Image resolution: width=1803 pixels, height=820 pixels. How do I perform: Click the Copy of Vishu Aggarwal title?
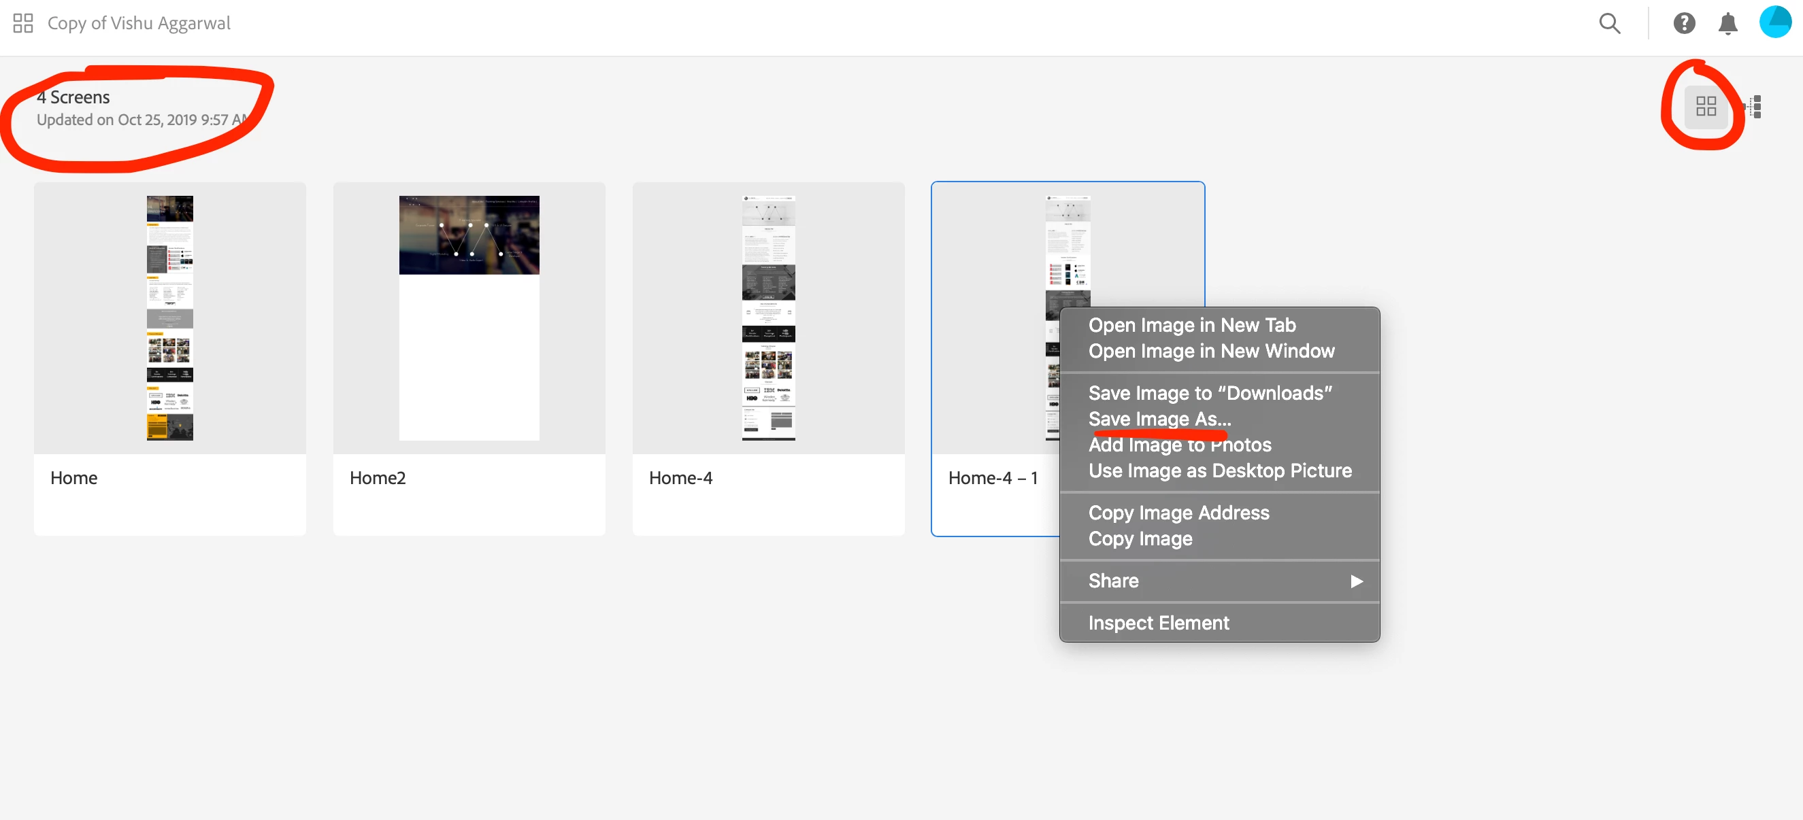(x=139, y=23)
